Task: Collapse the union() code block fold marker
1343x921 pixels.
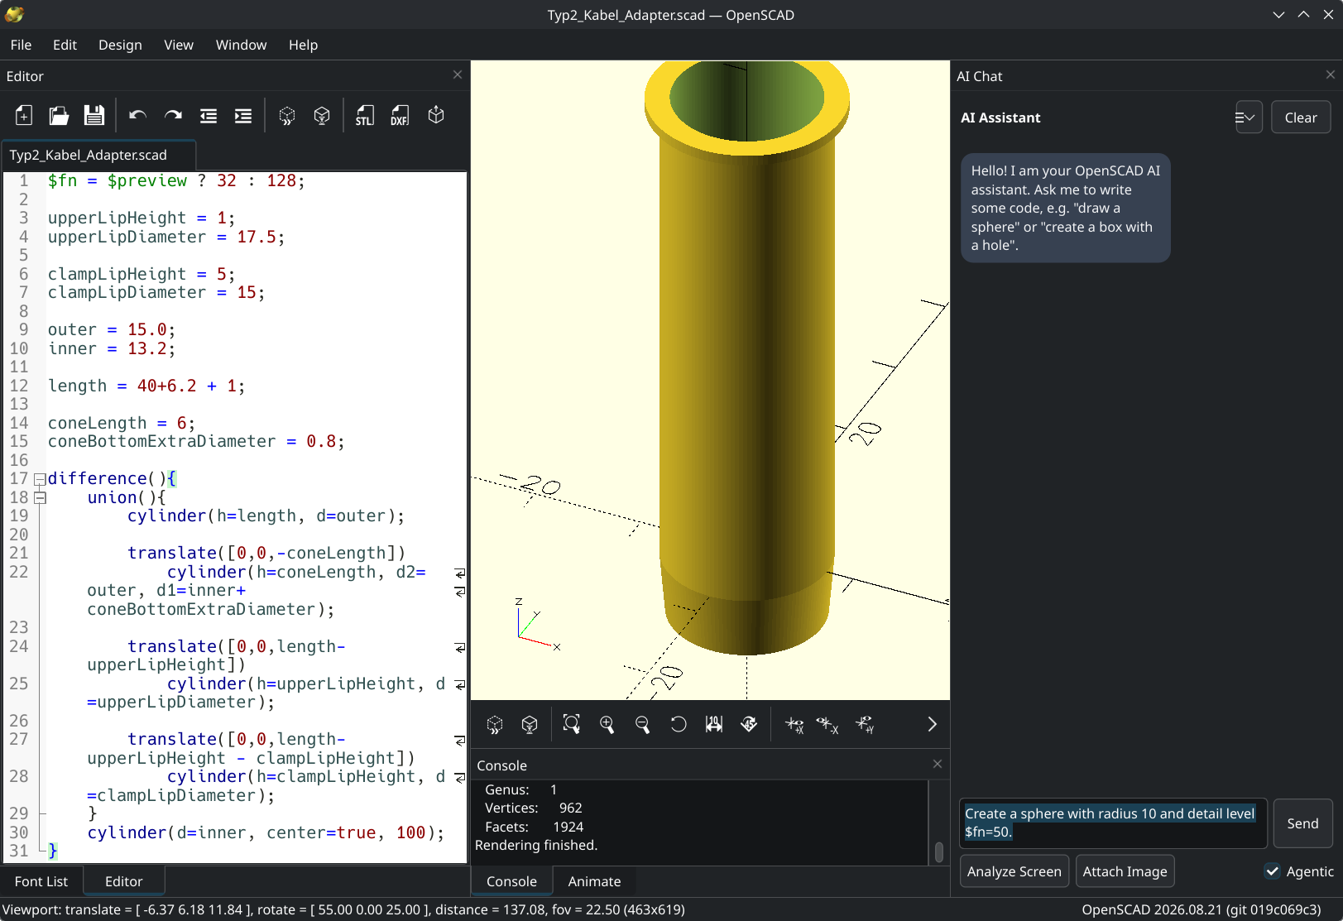Action: click(40, 498)
